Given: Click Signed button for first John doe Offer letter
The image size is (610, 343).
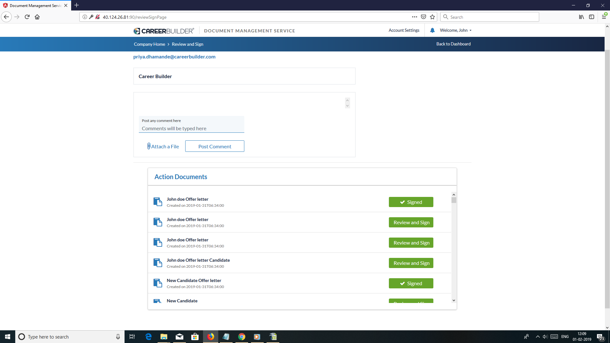Looking at the screenshot, I should click(x=411, y=202).
